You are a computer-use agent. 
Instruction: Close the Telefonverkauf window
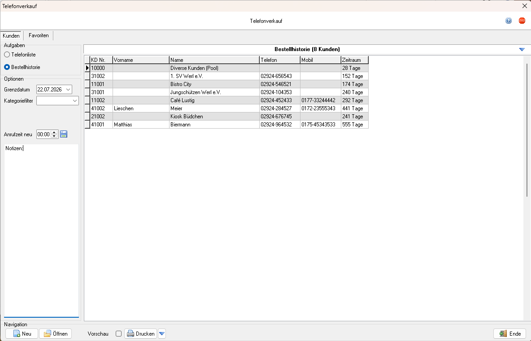coord(525,6)
